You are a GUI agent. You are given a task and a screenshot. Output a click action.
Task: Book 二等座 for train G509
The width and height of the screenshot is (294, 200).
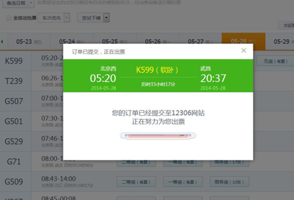pyautogui.click(x=136, y=182)
